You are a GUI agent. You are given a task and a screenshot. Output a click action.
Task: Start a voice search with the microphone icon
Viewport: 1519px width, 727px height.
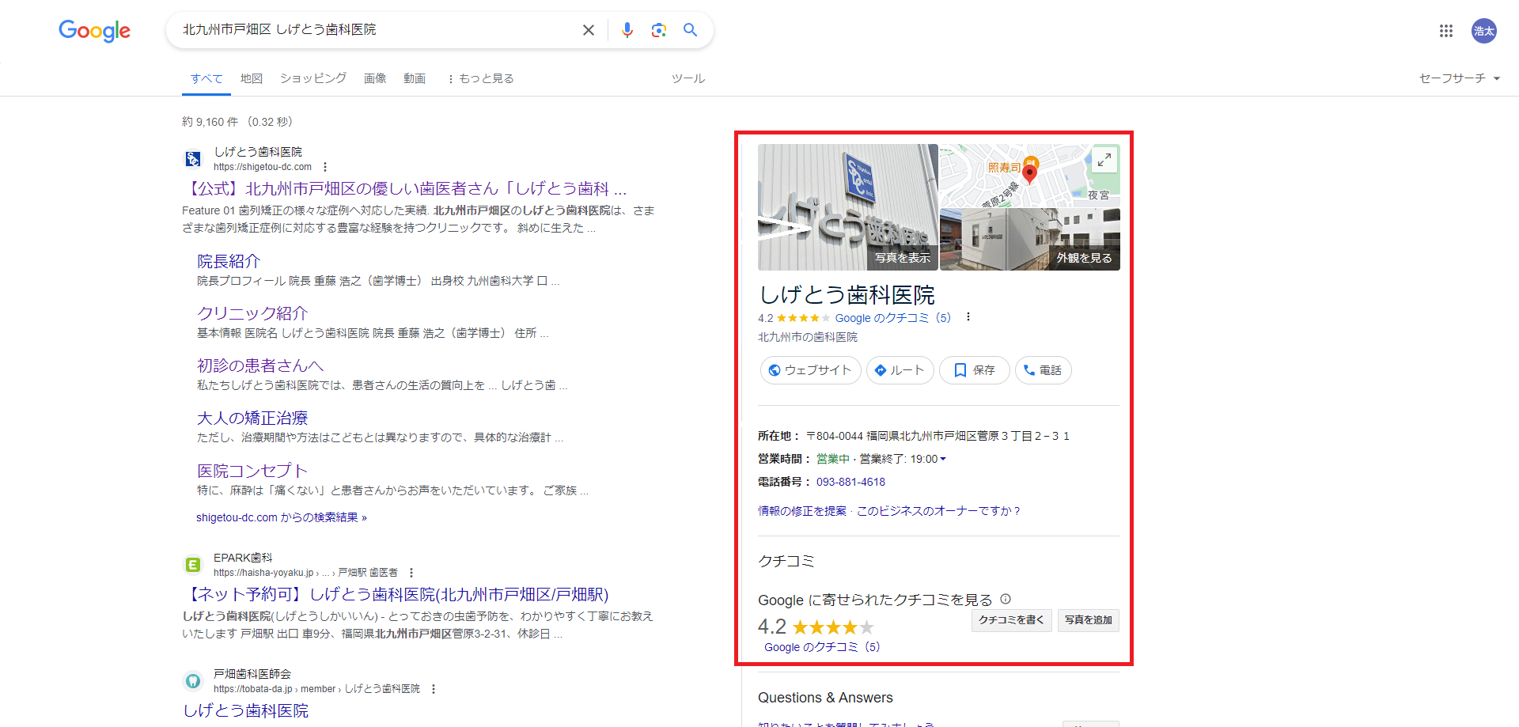click(x=627, y=29)
